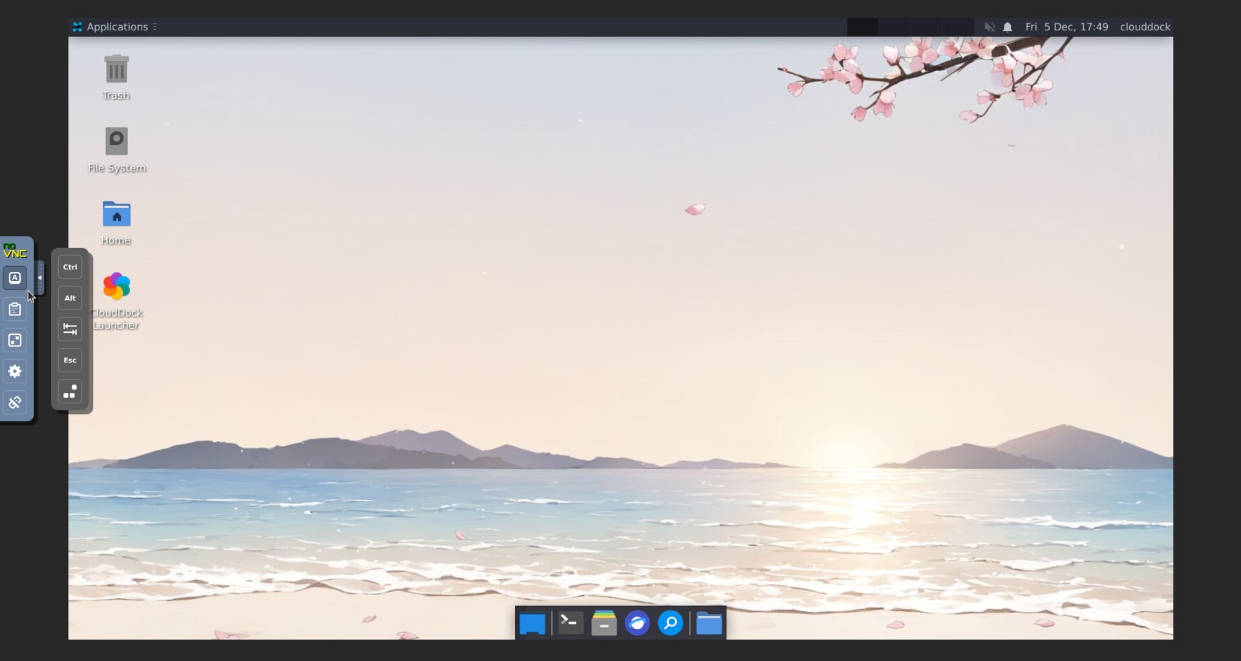The height and width of the screenshot is (661, 1241).
Task: Toggle the Alt modifier key
Action: pos(70,298)
